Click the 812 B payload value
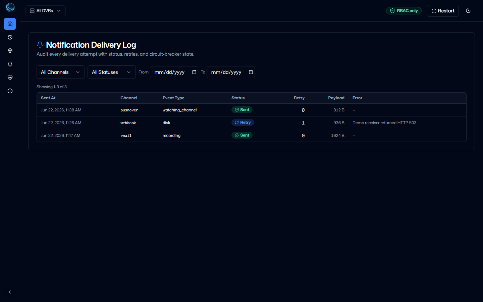 [x=339, y=110]
